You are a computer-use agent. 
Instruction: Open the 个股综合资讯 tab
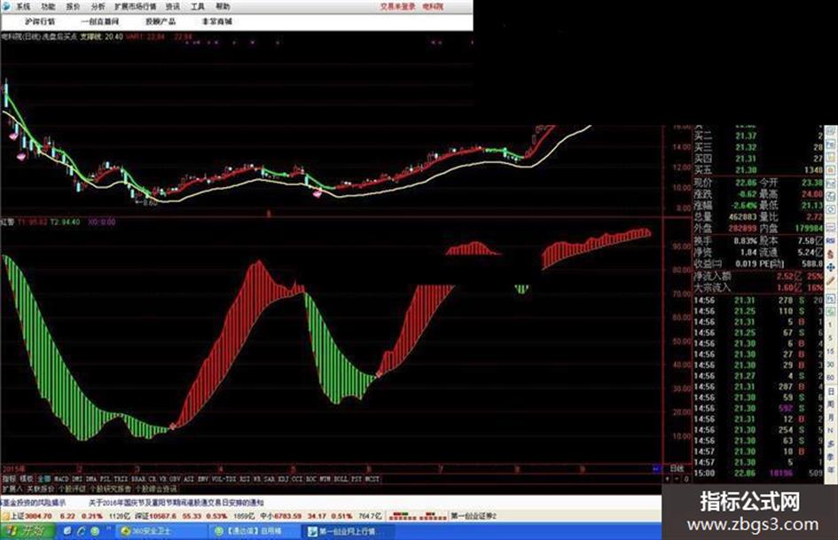[x=155, y=489]
